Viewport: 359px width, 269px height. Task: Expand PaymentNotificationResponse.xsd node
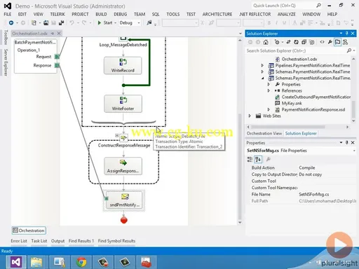[x=269, y=109]
